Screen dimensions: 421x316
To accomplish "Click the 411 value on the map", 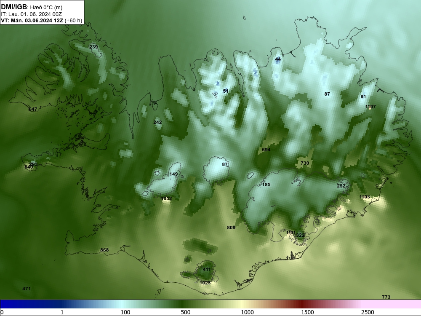I will tap(207, 269).
